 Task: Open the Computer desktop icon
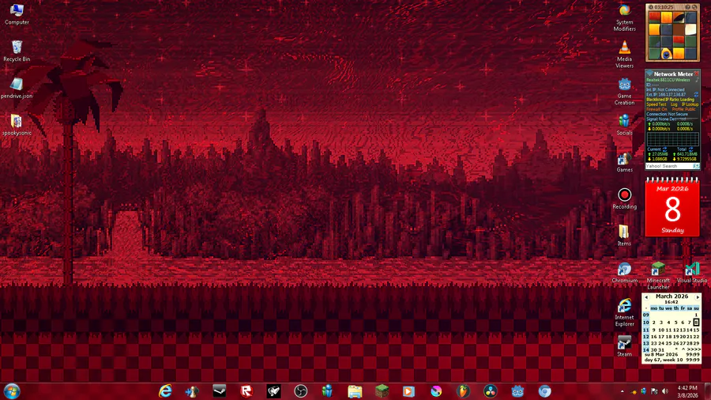(x=17, y=14)
